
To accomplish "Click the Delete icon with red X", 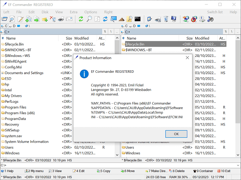I will click(53, 19).
